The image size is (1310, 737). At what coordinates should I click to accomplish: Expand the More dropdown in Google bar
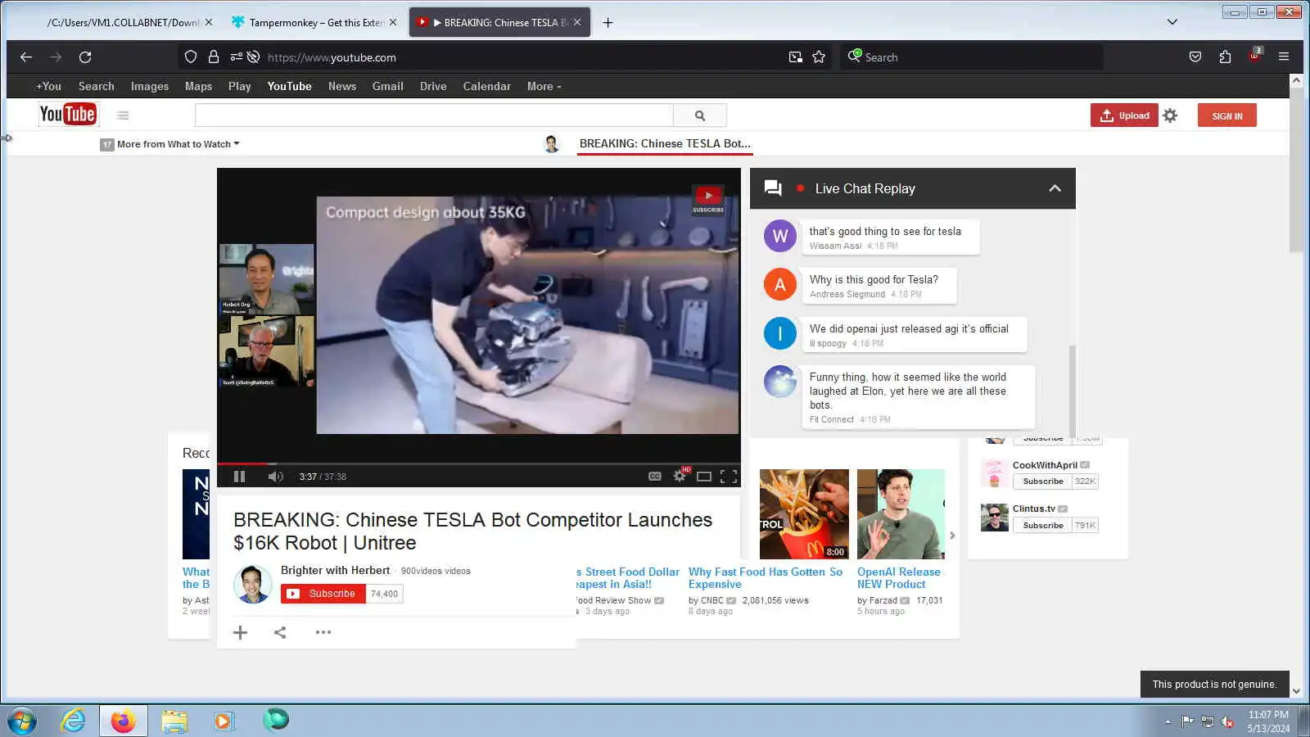point(544,86)
